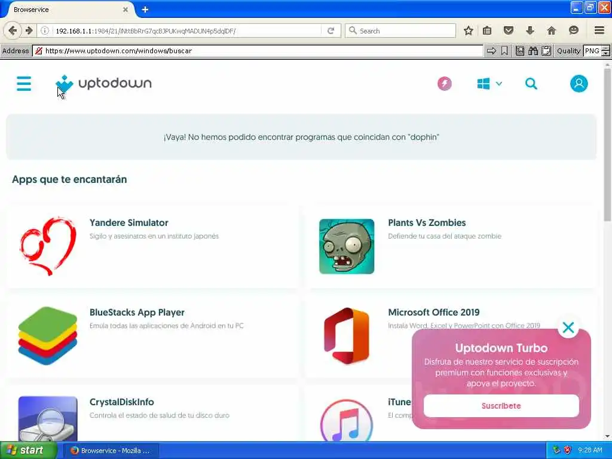Click the Plants Vs Zombies zombie thumbnail
This screenshot has height=459, width=612.
coord(347,246)
